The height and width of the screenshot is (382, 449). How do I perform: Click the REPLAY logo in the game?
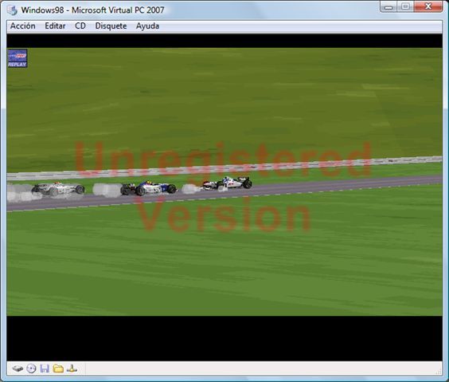pos(18,58)
